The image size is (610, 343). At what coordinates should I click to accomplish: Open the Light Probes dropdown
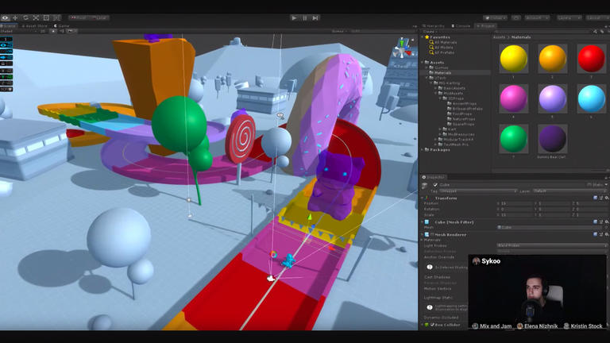pos(551,245)
